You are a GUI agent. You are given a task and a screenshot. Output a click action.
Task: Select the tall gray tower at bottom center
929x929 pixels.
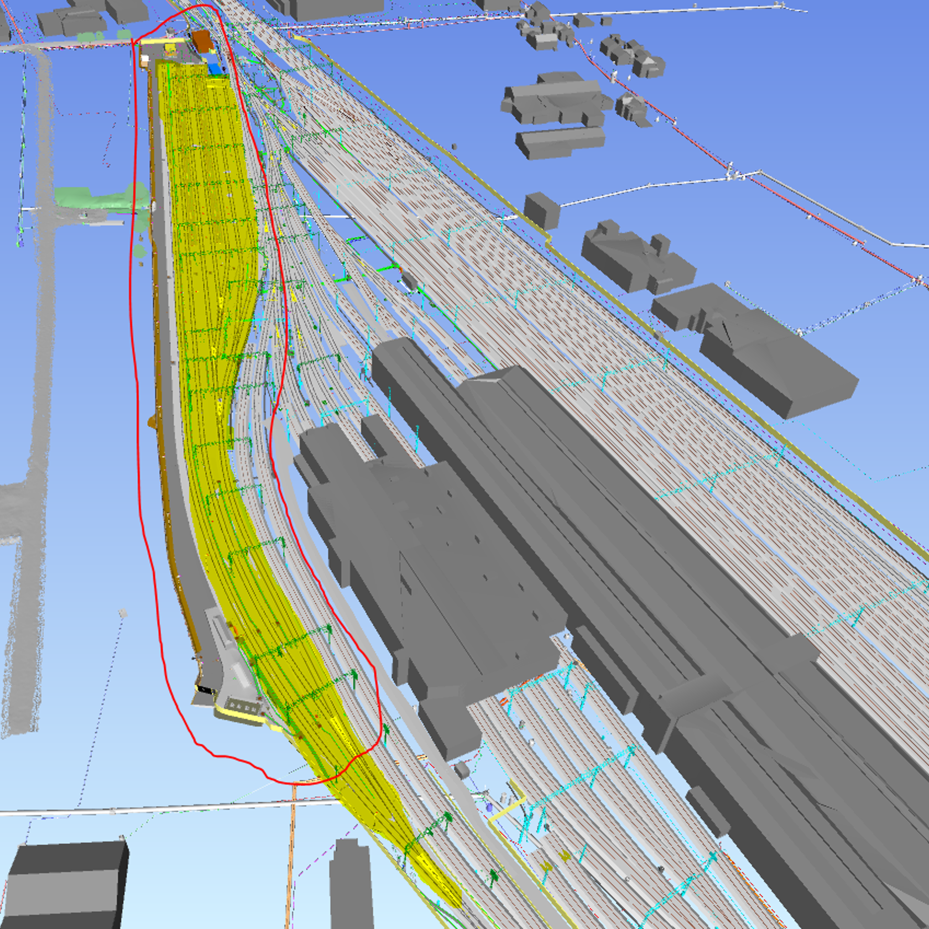point(351,885)
